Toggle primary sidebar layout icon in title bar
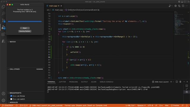This screenshot has width=190, height=107. (179, 2)
